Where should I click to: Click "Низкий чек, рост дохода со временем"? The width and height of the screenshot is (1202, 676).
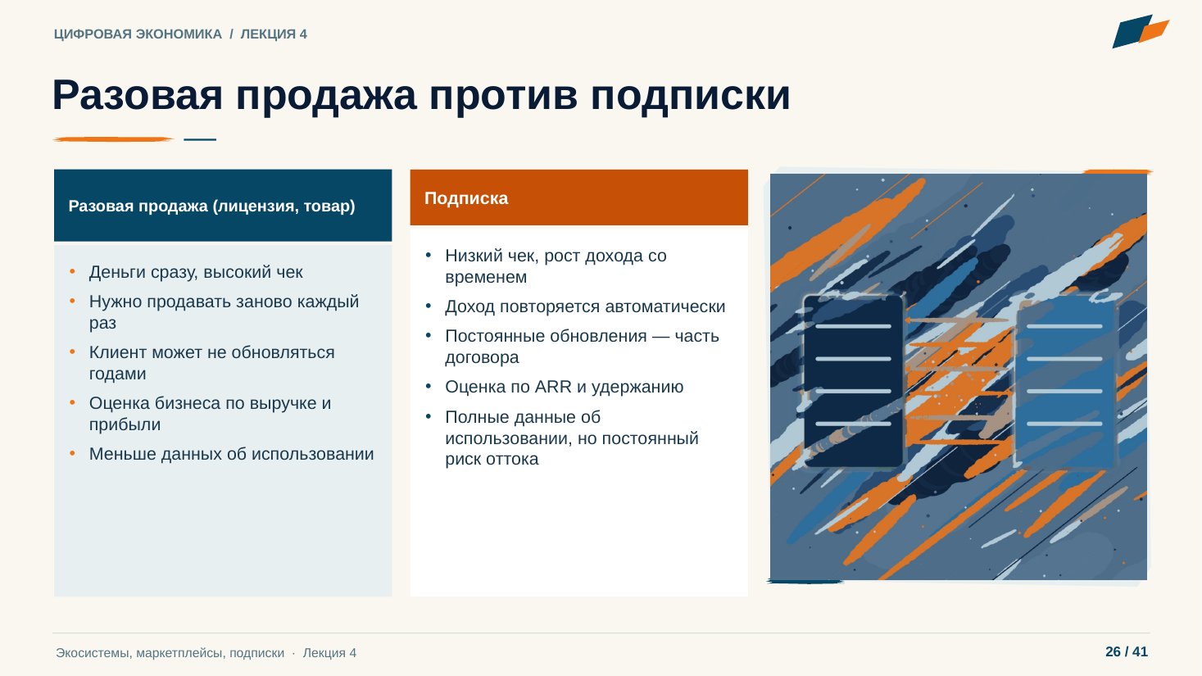(x=556, y=266)
